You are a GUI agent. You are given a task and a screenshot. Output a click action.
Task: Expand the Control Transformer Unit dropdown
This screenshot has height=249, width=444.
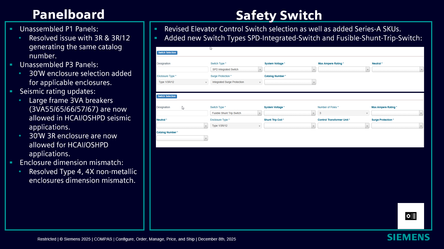[343, 126]
